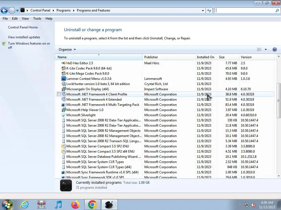This screenshot has width=281, height=210.
Task: Open the Organize dropdown
Action: click(67, 49)
